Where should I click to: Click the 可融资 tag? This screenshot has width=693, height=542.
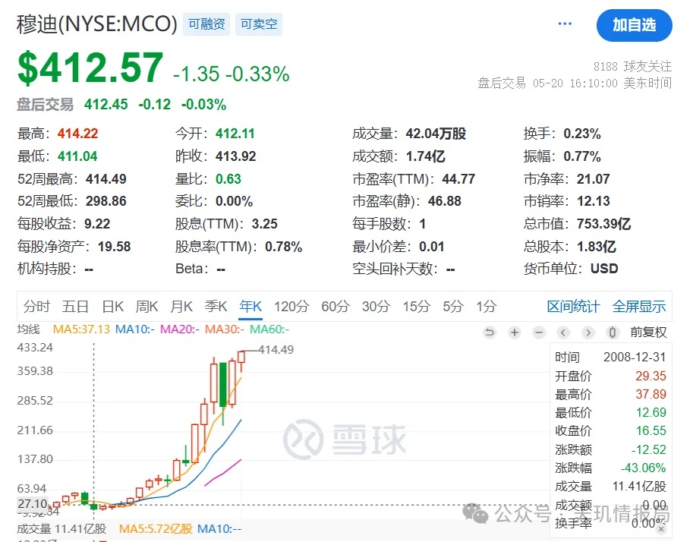(207, 24)
